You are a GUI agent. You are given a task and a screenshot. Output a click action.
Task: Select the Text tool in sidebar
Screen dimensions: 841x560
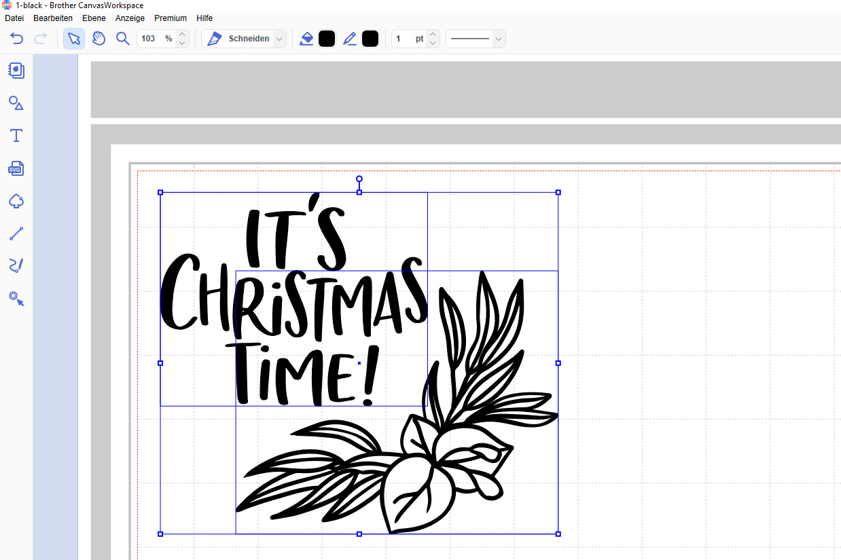(16, 136)
